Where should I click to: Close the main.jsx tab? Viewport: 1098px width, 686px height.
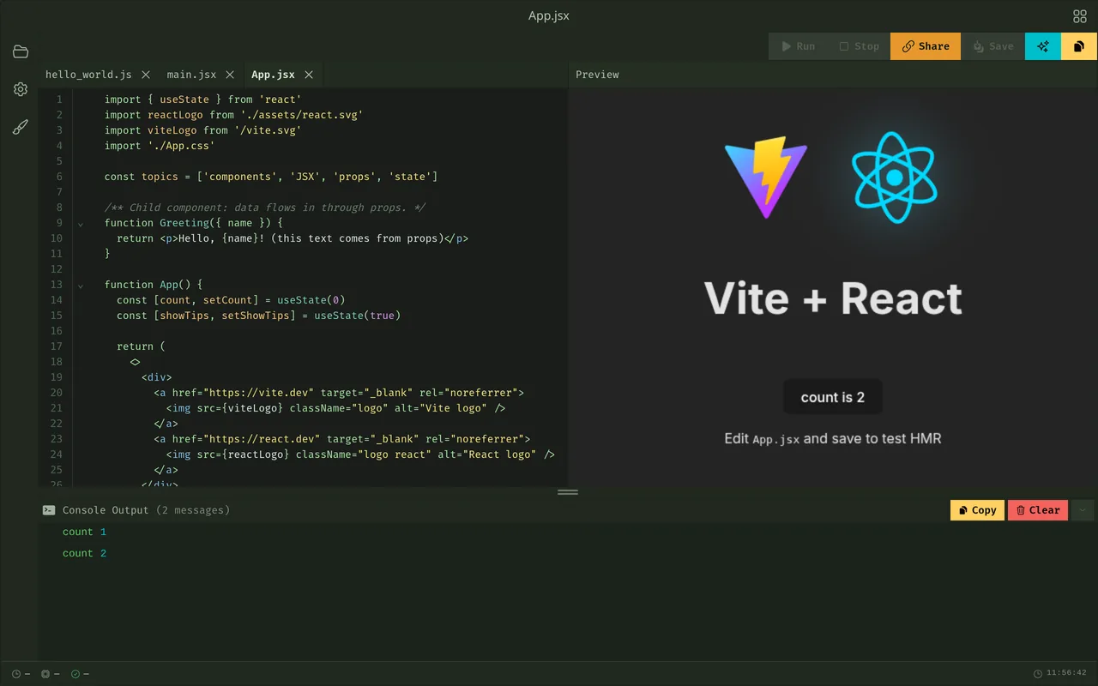231,75
